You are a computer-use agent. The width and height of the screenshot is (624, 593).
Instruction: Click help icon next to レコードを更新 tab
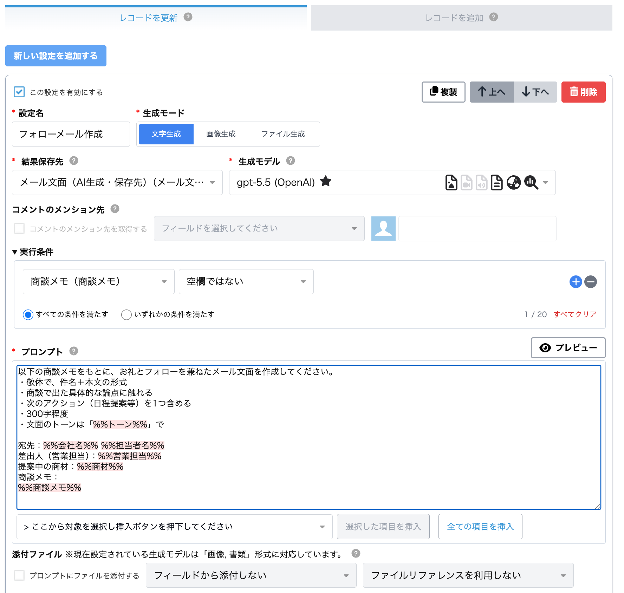coord(188,17)
